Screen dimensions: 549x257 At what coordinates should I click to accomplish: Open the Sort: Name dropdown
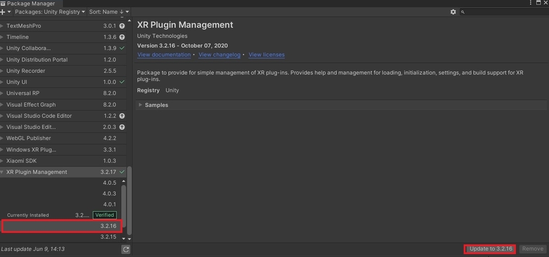(109, 12)
